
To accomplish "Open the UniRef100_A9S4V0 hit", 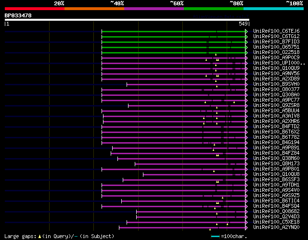I will click(276, 190).
